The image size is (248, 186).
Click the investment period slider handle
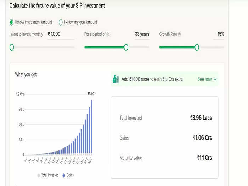(126, 47)
